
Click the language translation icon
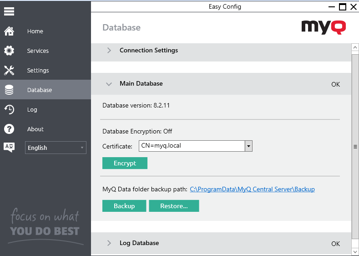point(9,147)
